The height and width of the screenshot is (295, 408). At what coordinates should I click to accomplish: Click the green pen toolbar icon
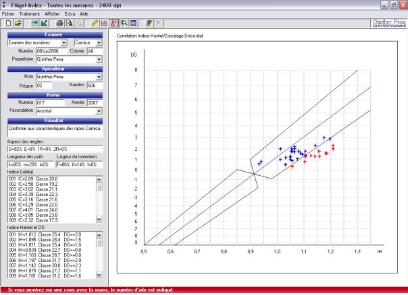(x=149, y=23)
